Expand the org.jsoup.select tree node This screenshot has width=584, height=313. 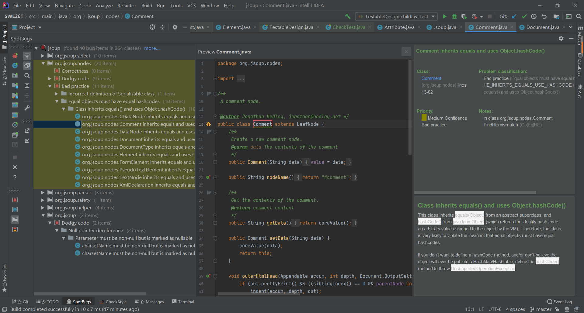(x=43, y=56)
